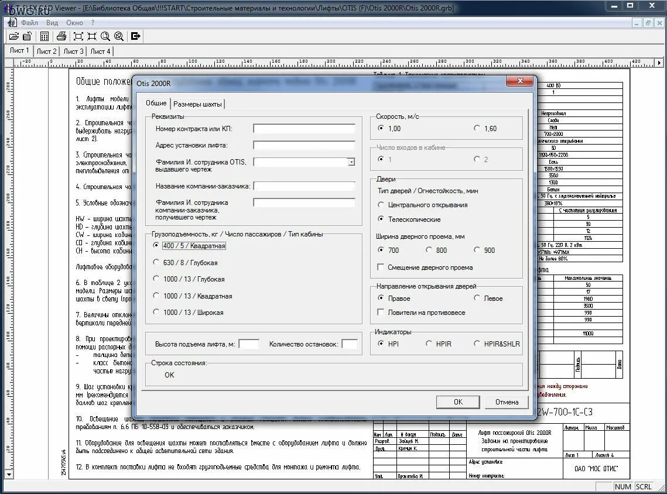Switch to Лист 3 tab
This screenshot has width=667, height=494.
[73, 52]
